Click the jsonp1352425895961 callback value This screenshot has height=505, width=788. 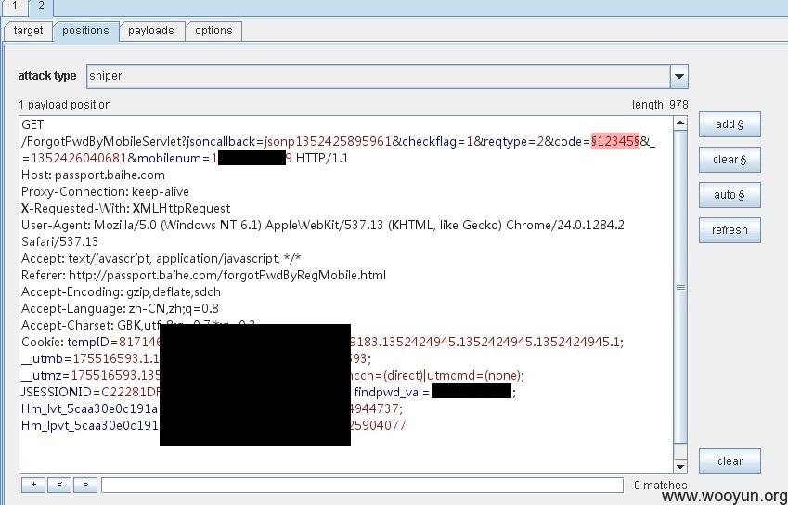(x=328, y=142)
